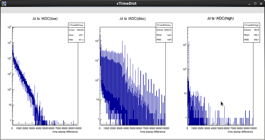Viewport: 265px width, 140px height.
Task: Select Entries 1694353 in hTimeADClow stats
Action: [x=76, y=30]
